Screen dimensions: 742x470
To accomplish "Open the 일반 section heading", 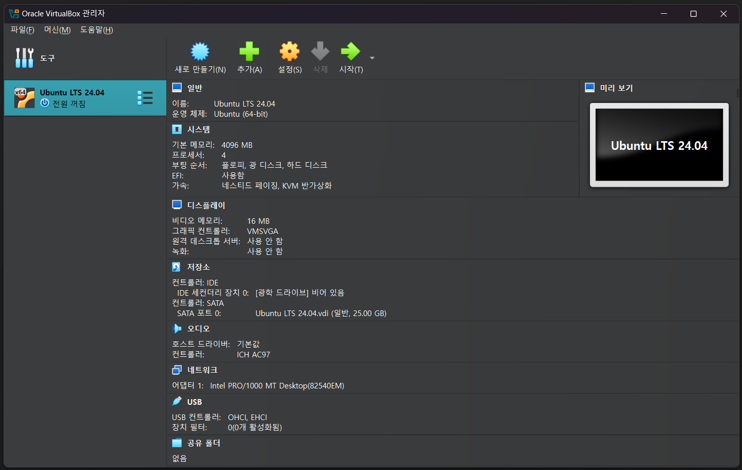I will (x=195, y=88).
